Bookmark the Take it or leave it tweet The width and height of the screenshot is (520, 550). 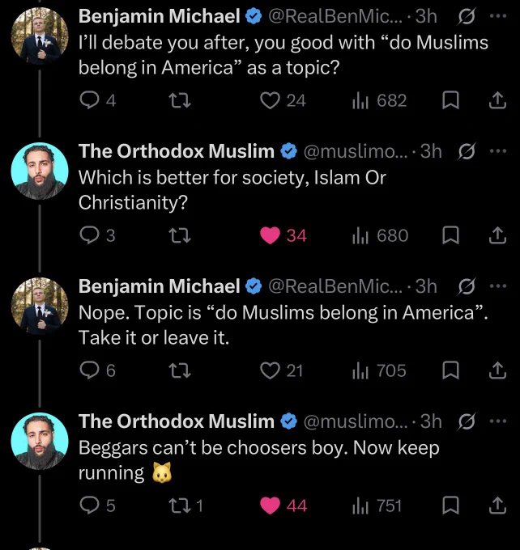(x=450, y=370)
